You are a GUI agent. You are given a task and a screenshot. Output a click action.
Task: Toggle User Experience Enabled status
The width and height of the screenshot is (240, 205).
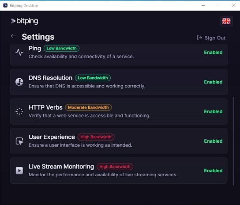pos(213,141)
